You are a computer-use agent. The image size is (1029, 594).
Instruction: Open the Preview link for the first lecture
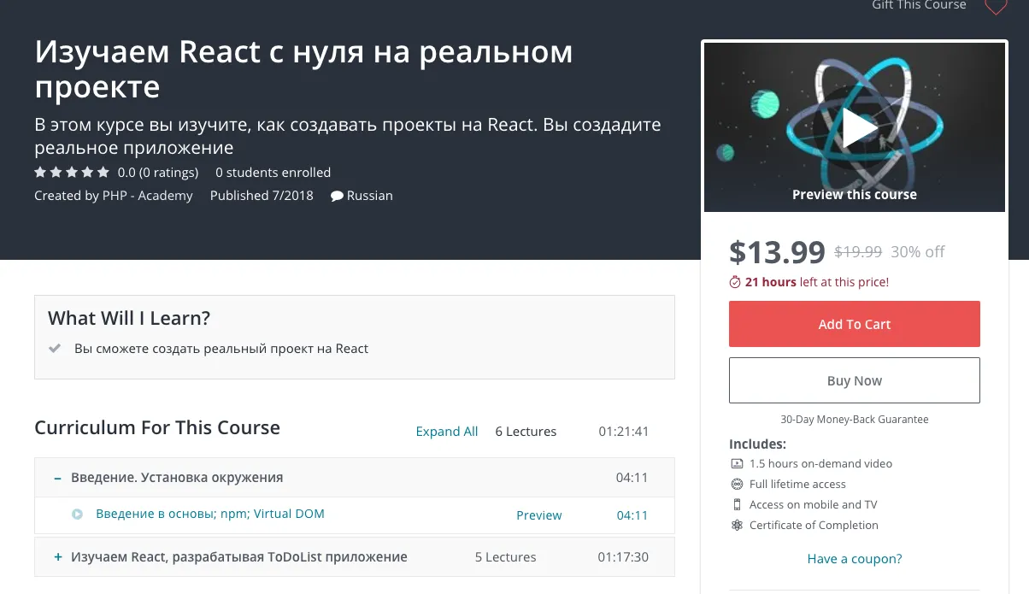coord(538,515)
